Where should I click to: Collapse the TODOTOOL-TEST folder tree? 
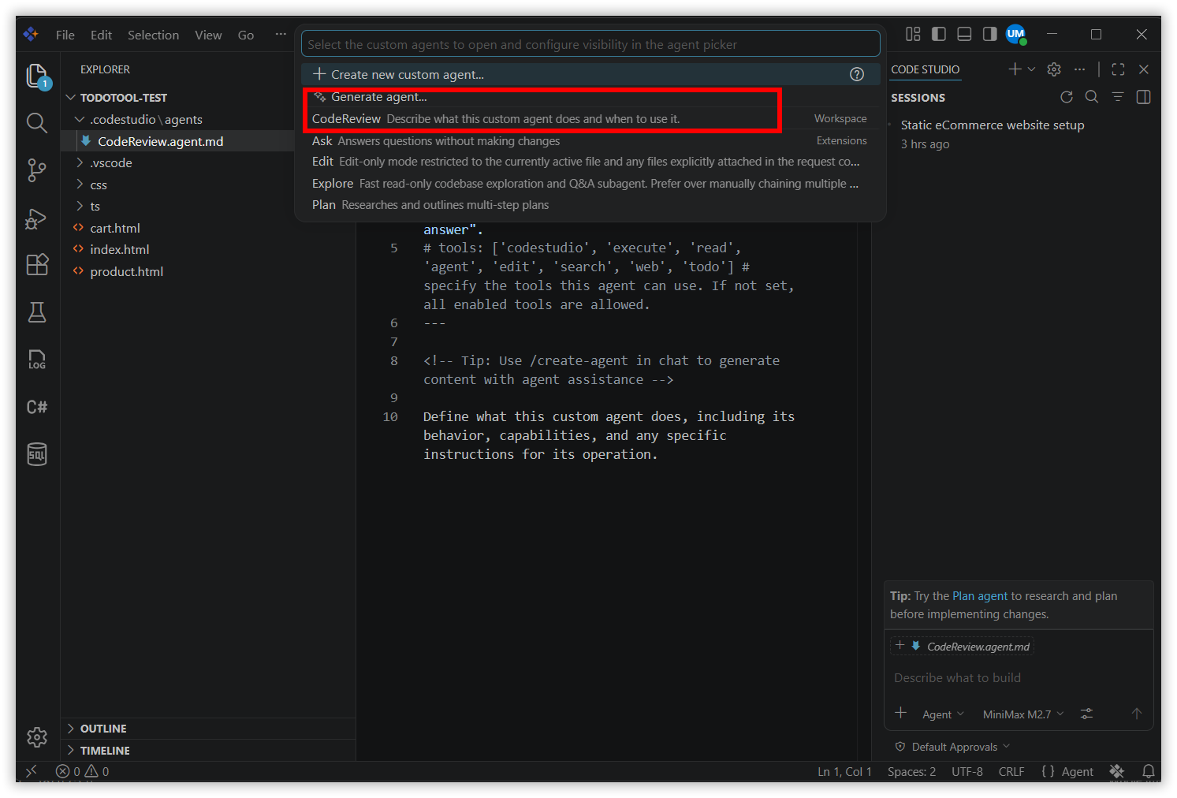pyautogui.click(x=71, y=98)
